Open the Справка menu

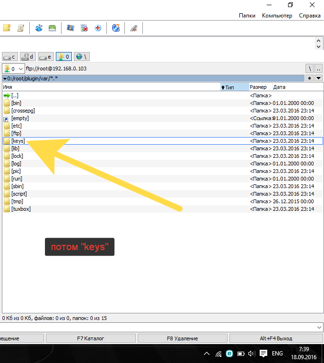tap(310, 16)
